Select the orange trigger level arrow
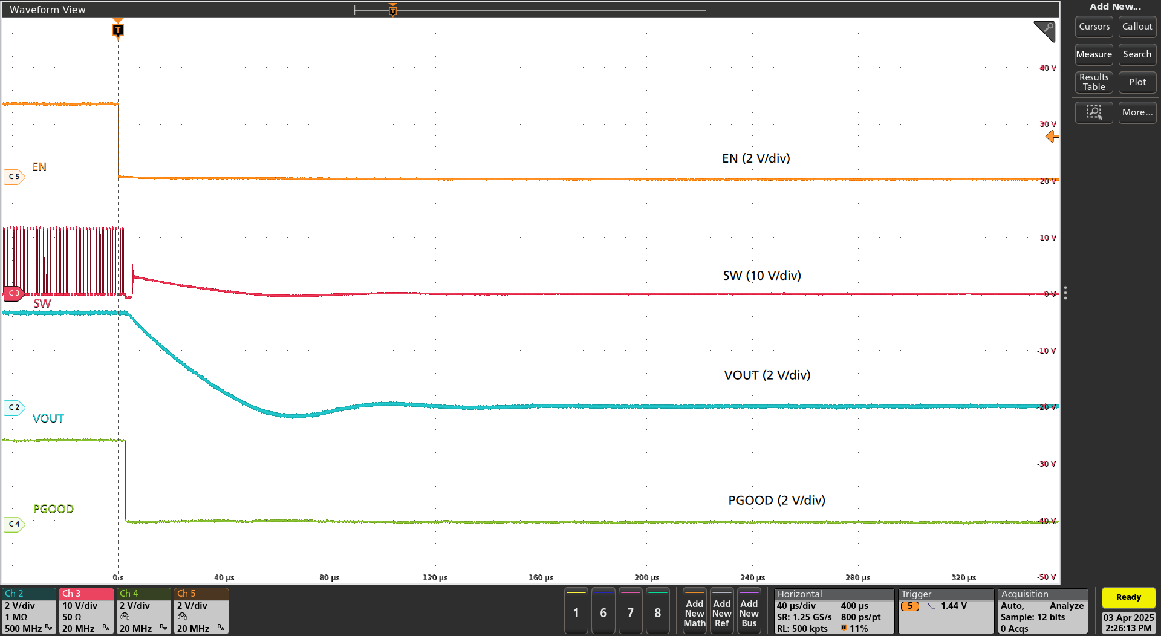The height and width of the screenshot is (636, 1161). pos(1052,137)
